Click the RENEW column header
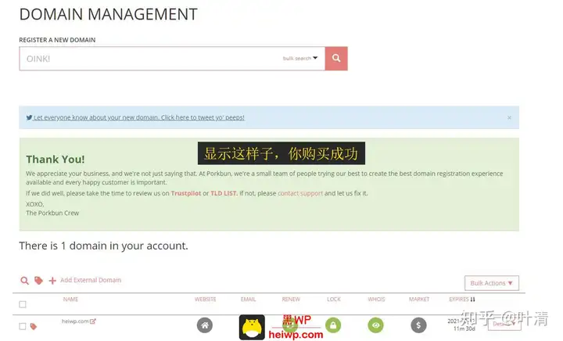The image size is (563, 341). click(291, 300)
